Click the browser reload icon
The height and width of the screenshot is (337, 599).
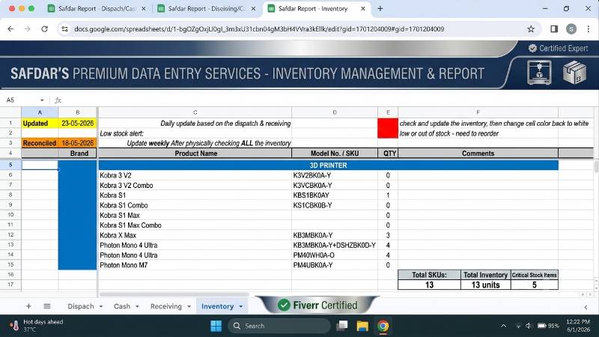[45, 29]
